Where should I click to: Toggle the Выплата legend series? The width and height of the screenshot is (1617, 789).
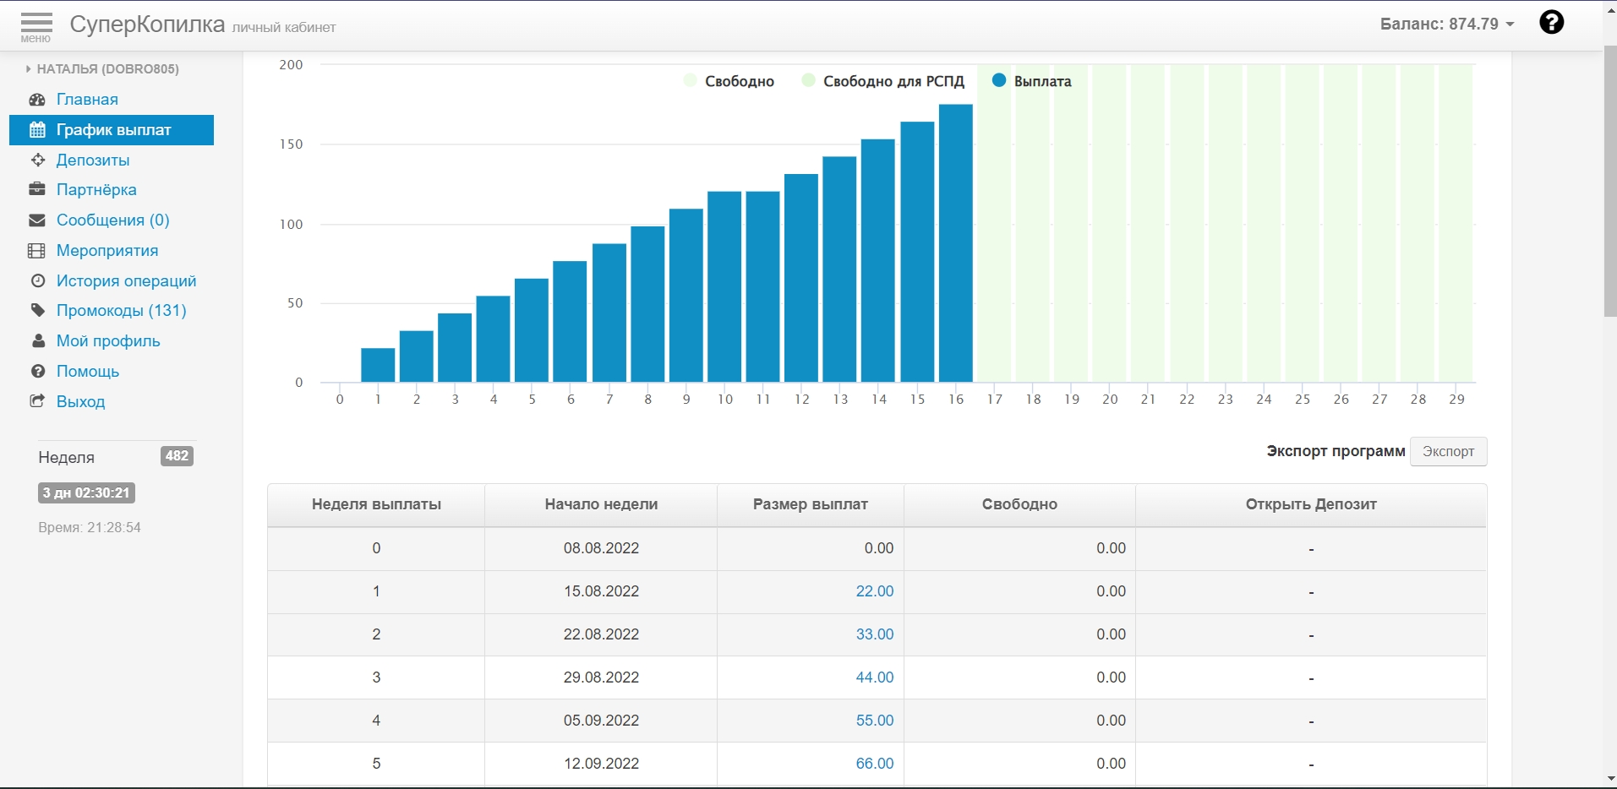(x=1031, y=82)
